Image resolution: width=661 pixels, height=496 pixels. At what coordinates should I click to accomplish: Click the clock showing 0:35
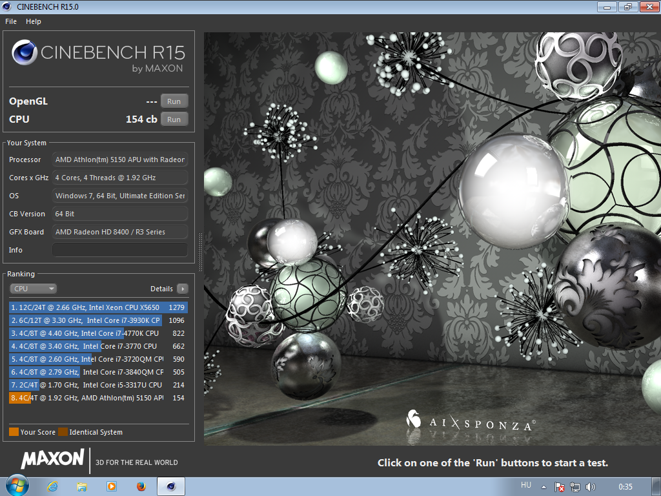(x=625, y=487)
